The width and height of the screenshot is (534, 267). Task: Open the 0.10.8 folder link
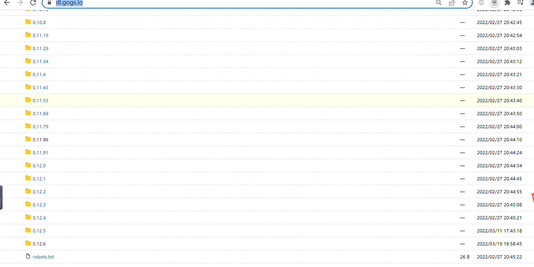(39, 22)
